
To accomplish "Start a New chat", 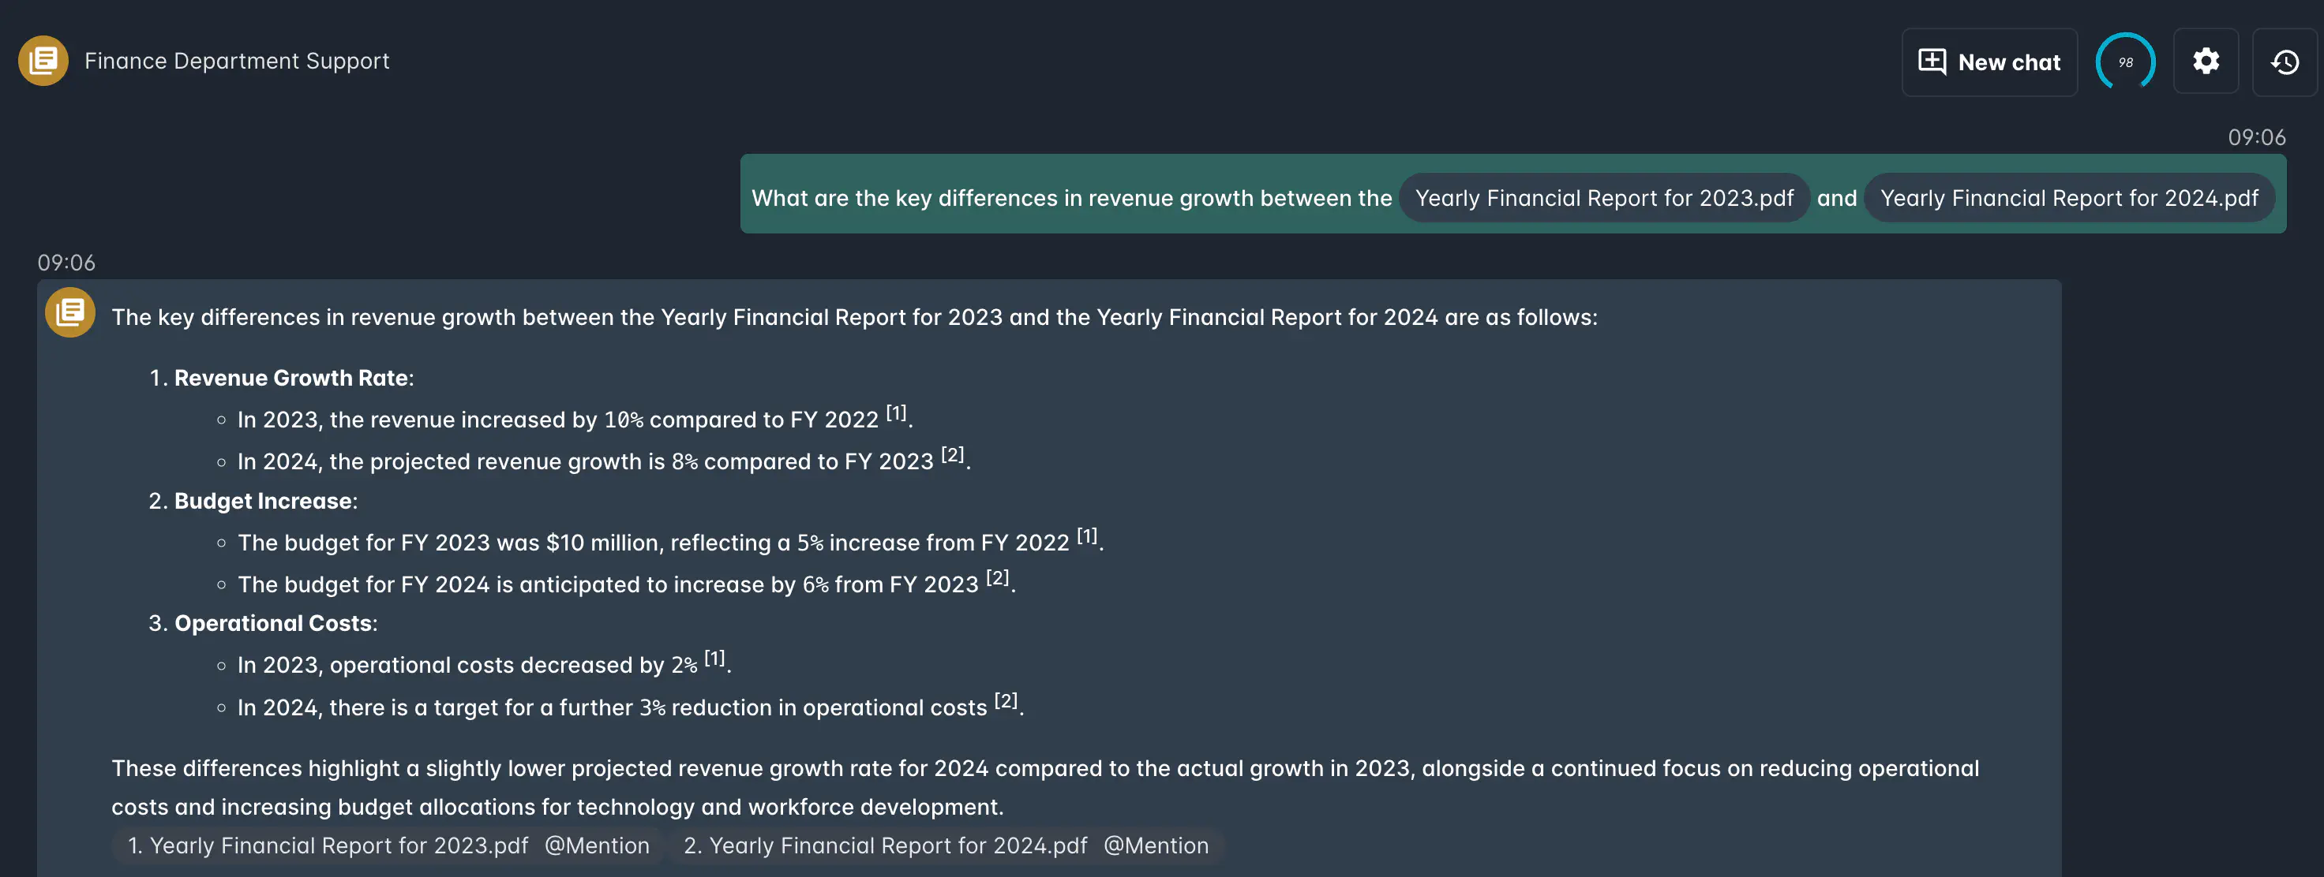I will click(1989, 62).
